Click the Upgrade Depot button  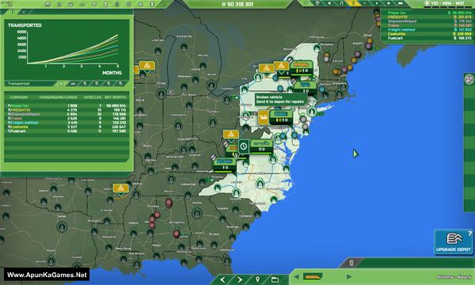(x=453, y=241)
